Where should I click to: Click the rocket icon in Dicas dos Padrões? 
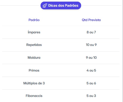(x=45, y=6)
